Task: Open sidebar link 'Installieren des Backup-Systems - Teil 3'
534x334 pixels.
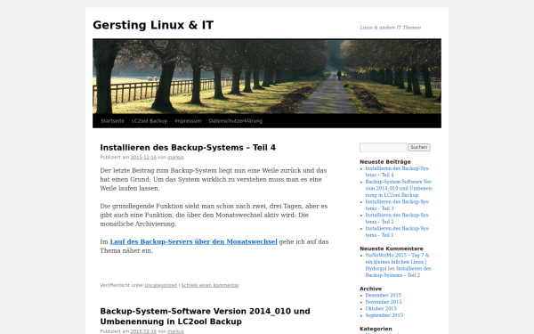Action: (x=398, y=205)
